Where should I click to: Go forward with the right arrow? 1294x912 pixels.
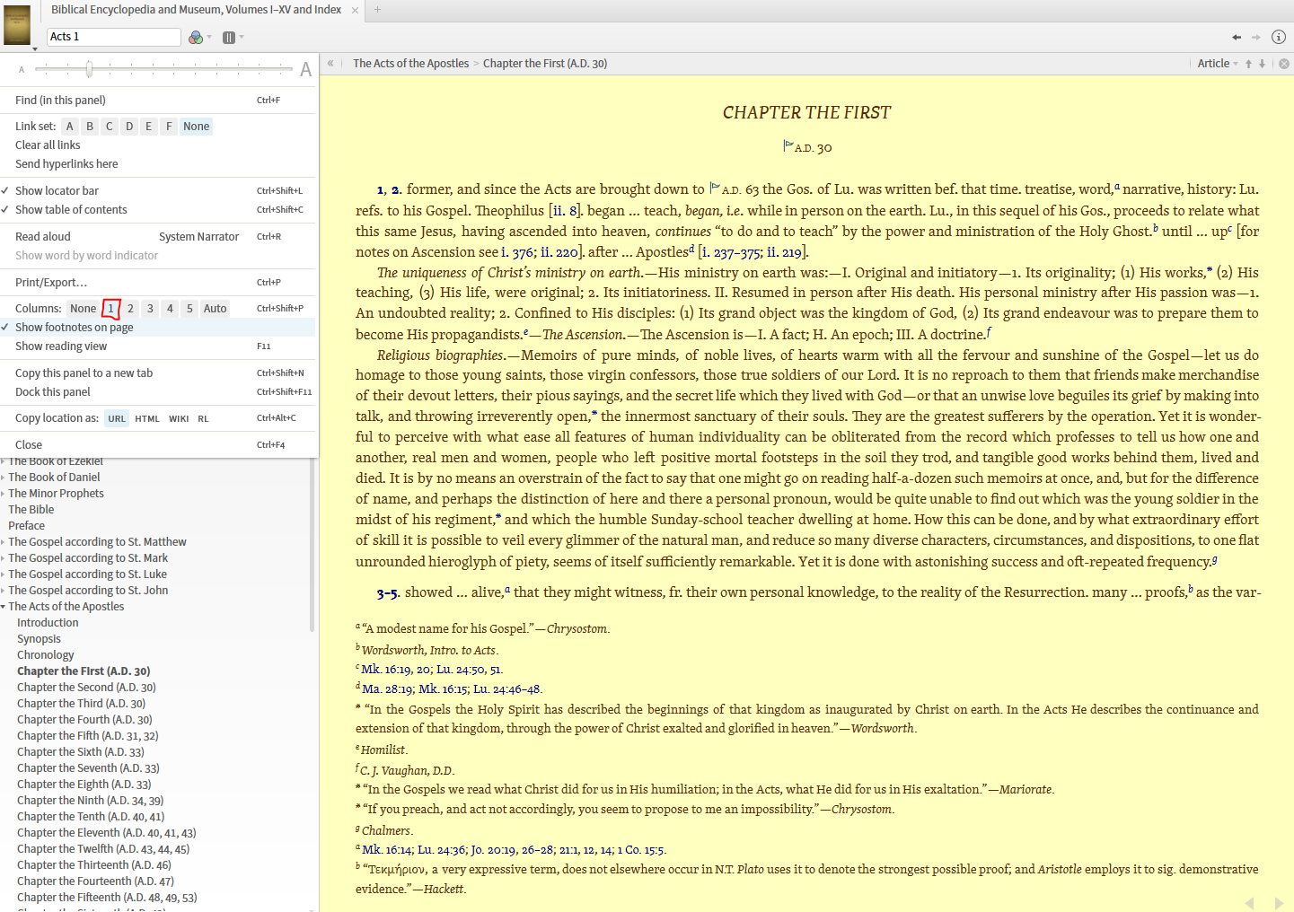tap(1255, 37)
